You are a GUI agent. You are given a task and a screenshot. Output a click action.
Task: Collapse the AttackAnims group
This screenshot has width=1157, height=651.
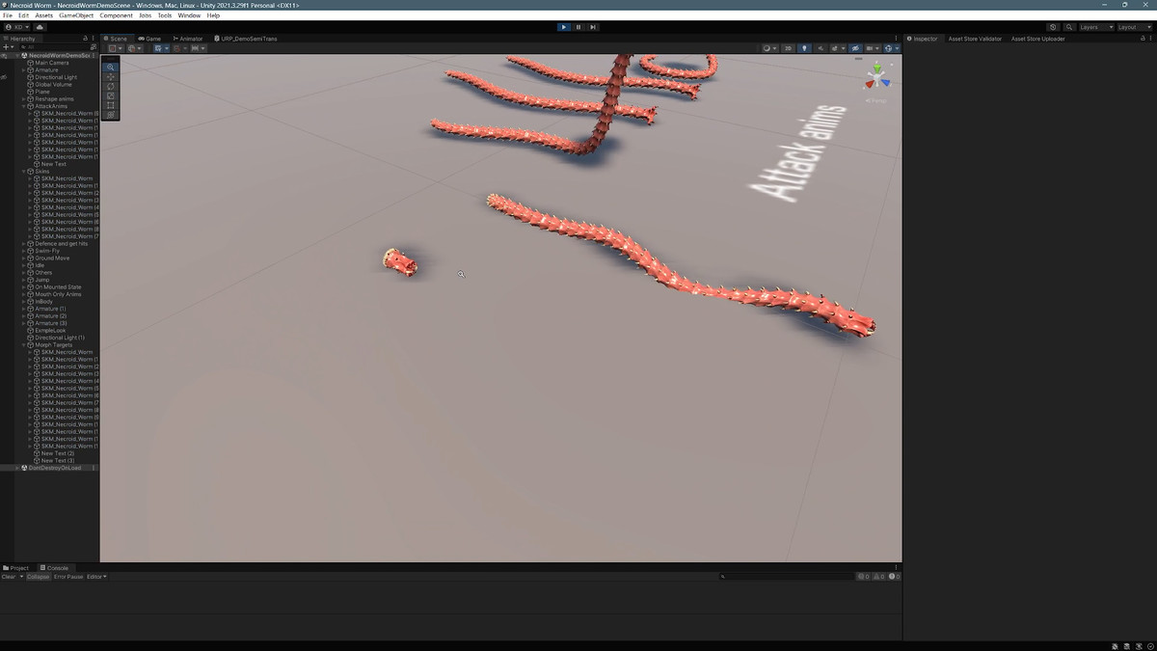[24, 106]
